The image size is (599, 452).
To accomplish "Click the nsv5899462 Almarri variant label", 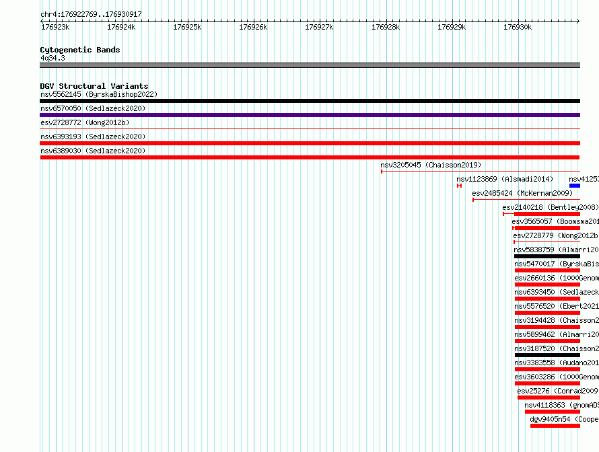I will coord(557,334).
